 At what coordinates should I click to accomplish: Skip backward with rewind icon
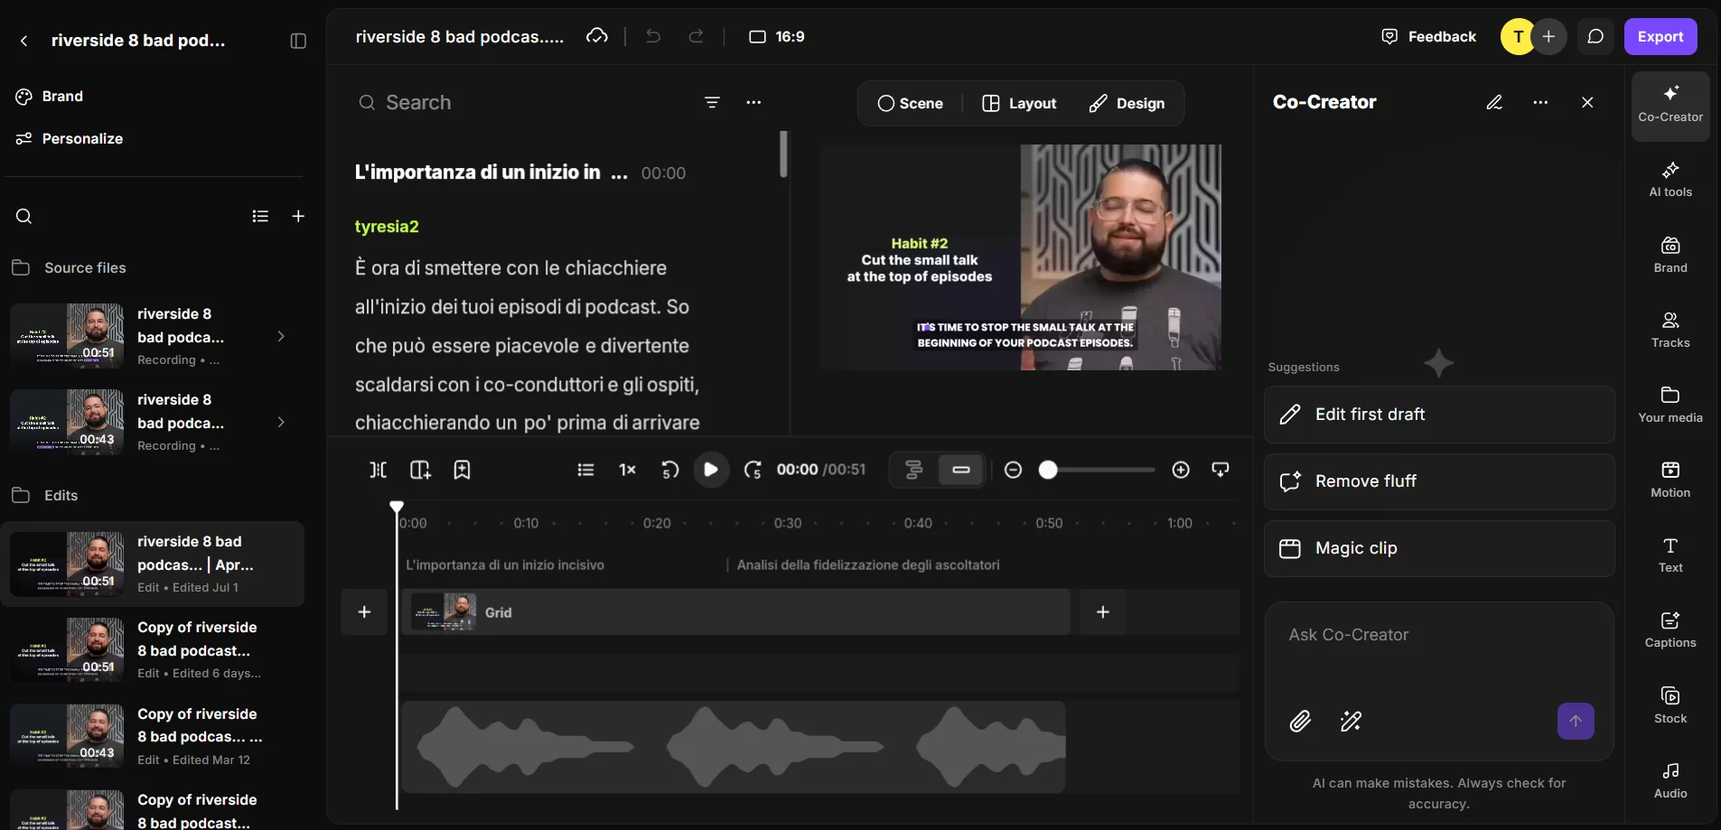(x=669, y=470)
